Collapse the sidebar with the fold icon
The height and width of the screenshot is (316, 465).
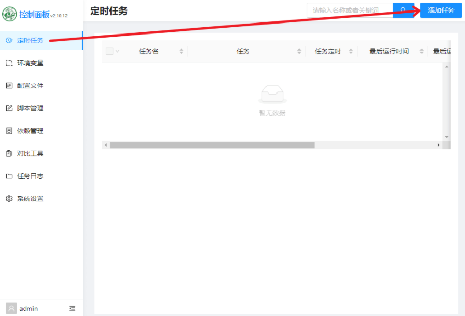pos(72,308)
